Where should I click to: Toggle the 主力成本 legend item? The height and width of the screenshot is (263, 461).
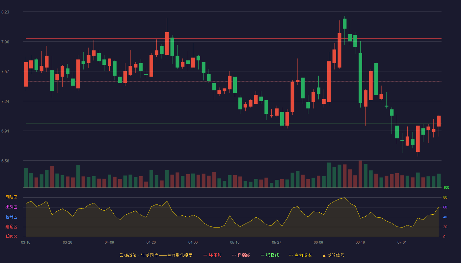coord(300,255)
